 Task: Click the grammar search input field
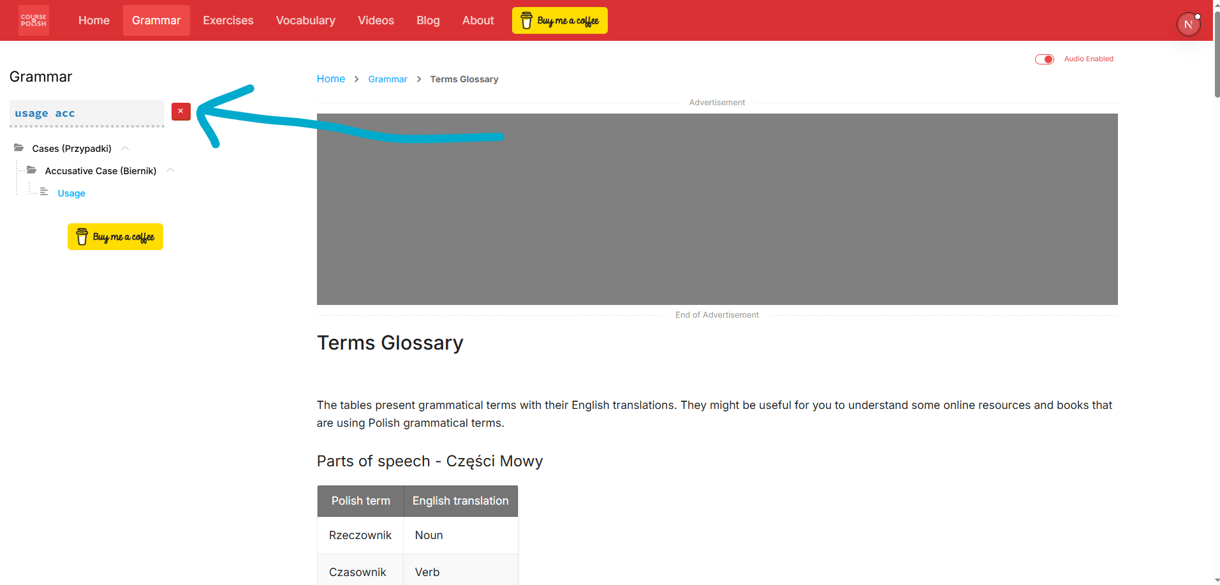click(x=87, y=113)
